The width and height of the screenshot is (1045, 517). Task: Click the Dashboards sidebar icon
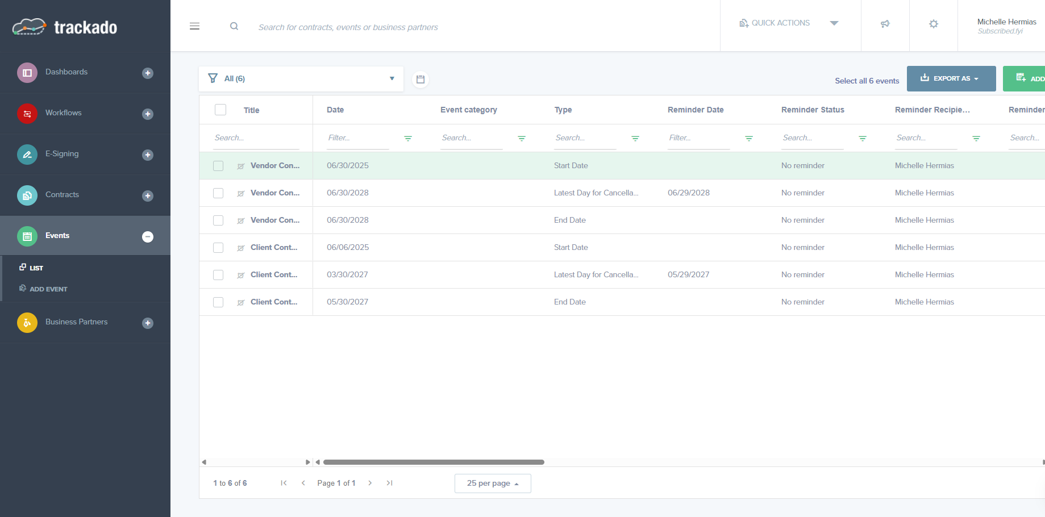point(27,73)
